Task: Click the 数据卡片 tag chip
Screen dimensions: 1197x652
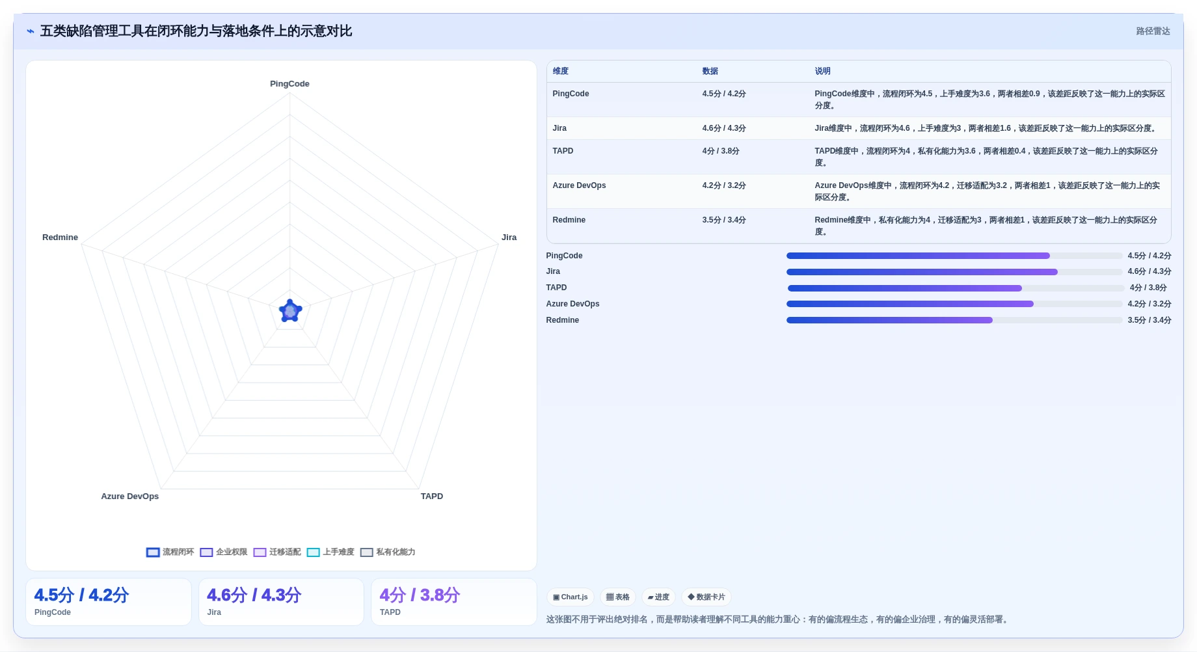Action: click(x=706, y=597)
